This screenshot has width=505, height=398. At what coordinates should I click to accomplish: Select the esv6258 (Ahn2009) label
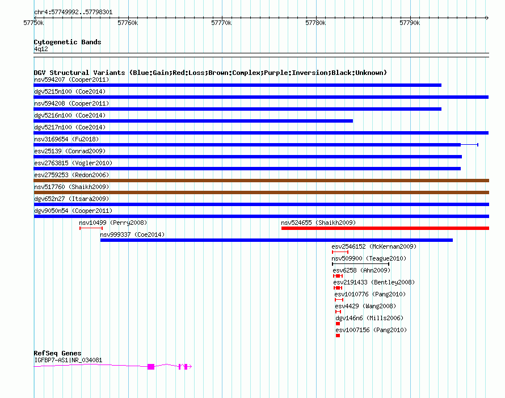click(361, 270)
